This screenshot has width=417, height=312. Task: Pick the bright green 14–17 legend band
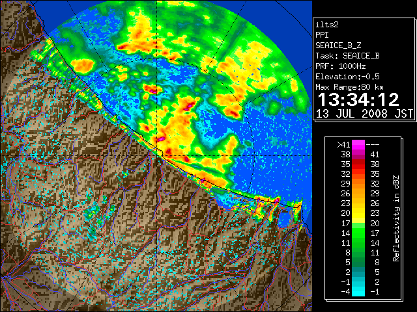pos(358,233)
